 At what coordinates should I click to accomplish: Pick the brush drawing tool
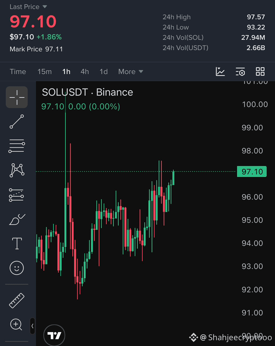click(x=17, y=219)
